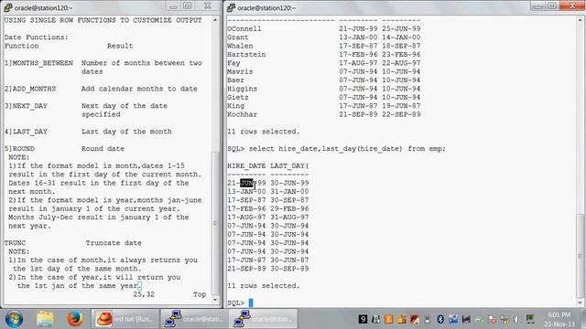586x329 pixels.
Task: Click the highlighted 'JUN' in 21-JUN-99
Action: (x=246, y=183)
